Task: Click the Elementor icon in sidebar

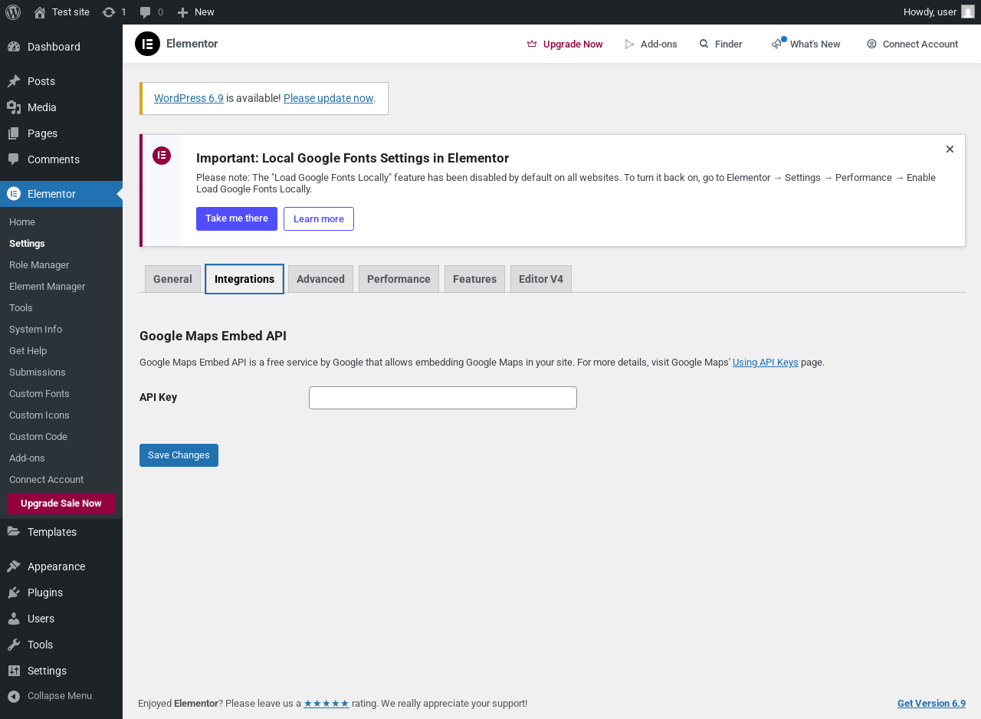Action: [14, 194]
